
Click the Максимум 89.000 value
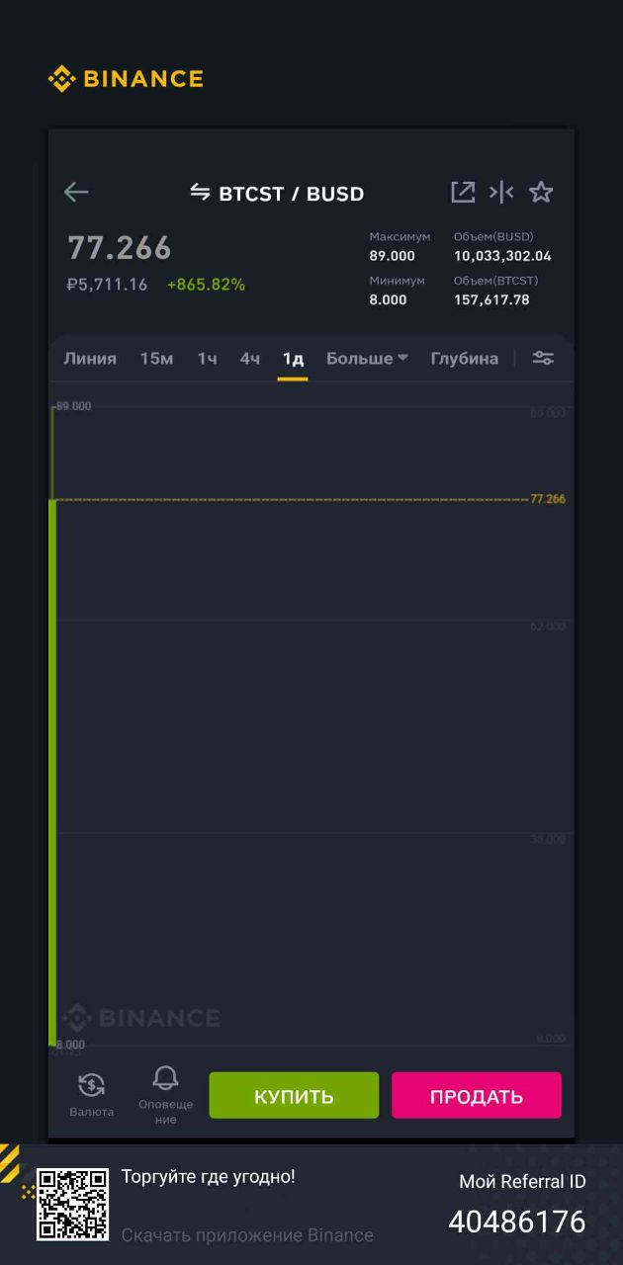pos(393,256)
